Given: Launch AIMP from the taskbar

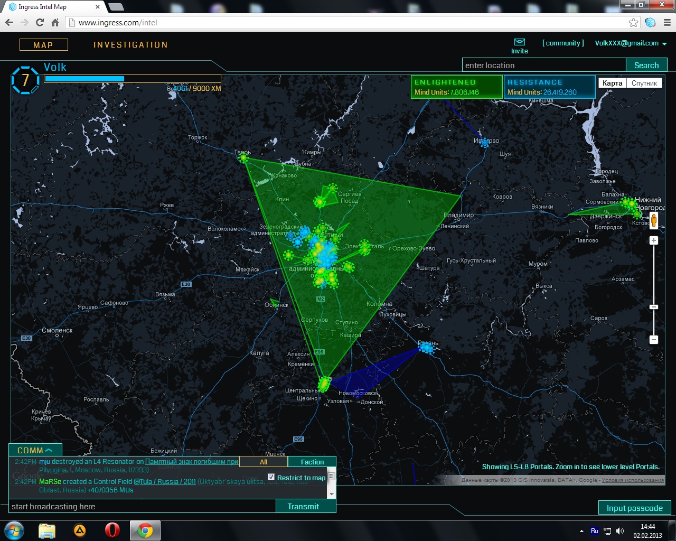Looking at the screenshot, I should coord(80,530).
